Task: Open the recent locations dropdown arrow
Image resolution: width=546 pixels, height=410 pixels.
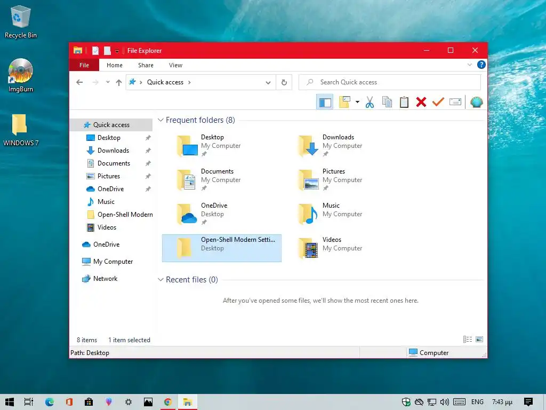Action: pyautogui.click(x=108, y=82)
